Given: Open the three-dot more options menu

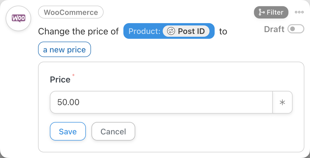Looking at the screenshot, I should pyautogui.click(x=299, y=12).
